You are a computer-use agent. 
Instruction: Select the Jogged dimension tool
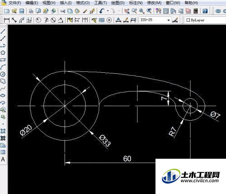point(46,20)
